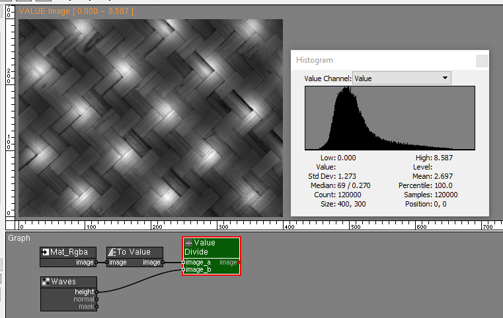The height and width of the screenshot is (318, 503).
Task: Click the Waves normal output port
Action: (x=97, y=299)
